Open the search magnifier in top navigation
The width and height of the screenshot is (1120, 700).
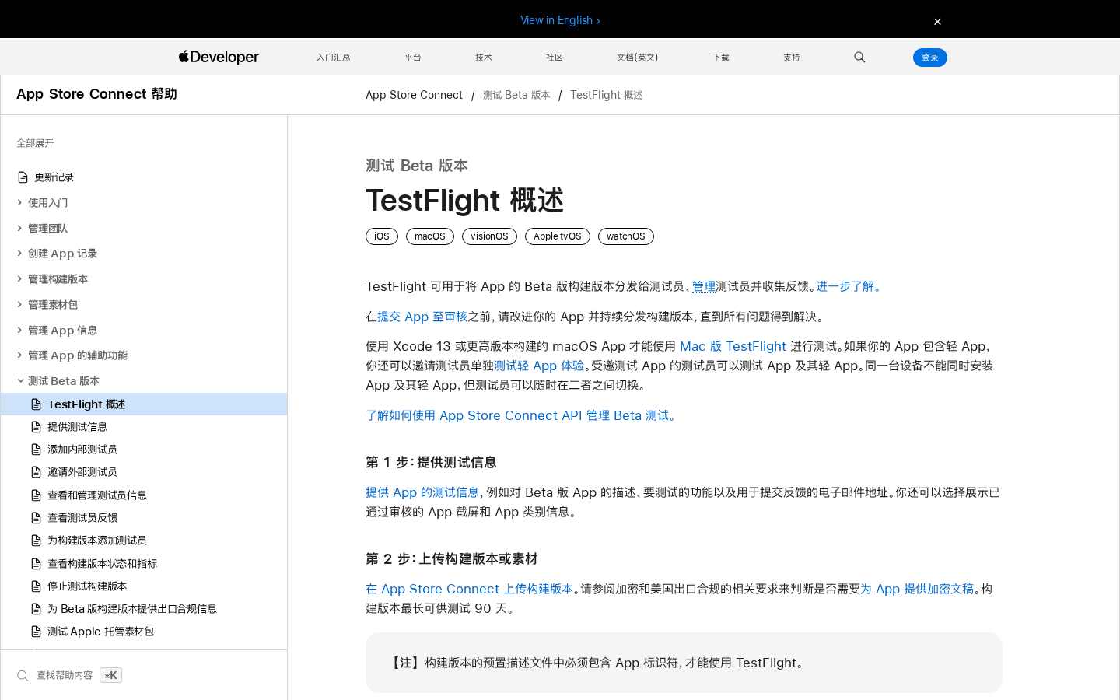pyautogui.click(x=859, y=57)
